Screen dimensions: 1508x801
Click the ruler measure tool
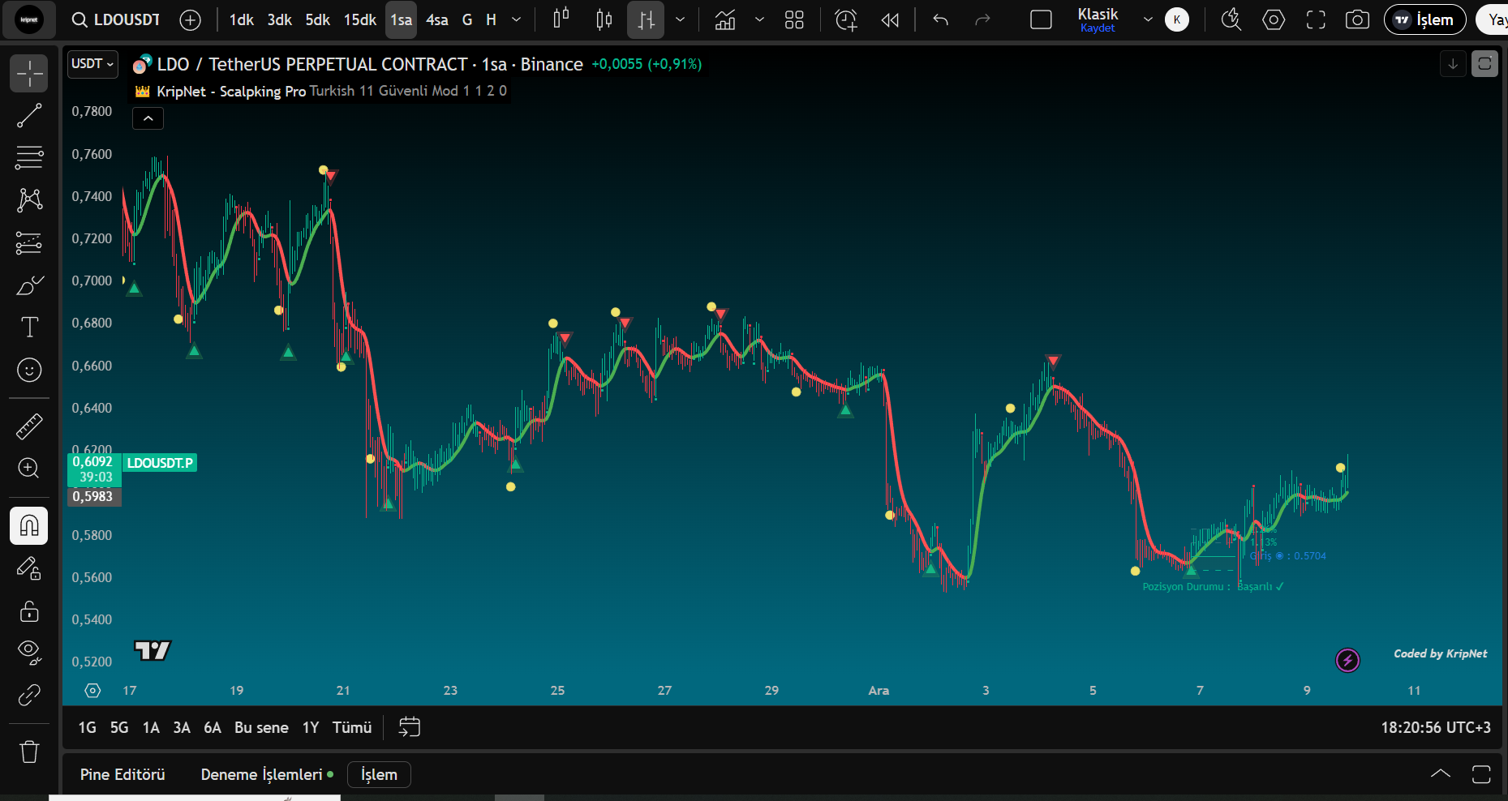29,426
